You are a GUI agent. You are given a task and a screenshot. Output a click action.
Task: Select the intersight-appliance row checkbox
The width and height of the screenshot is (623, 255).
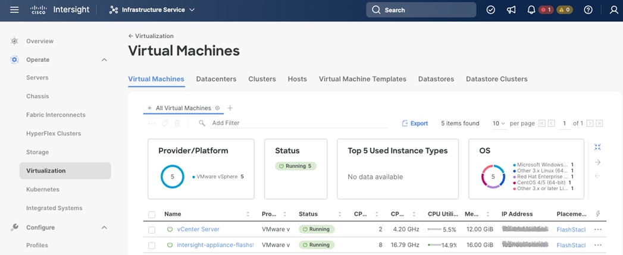[152, 245]
